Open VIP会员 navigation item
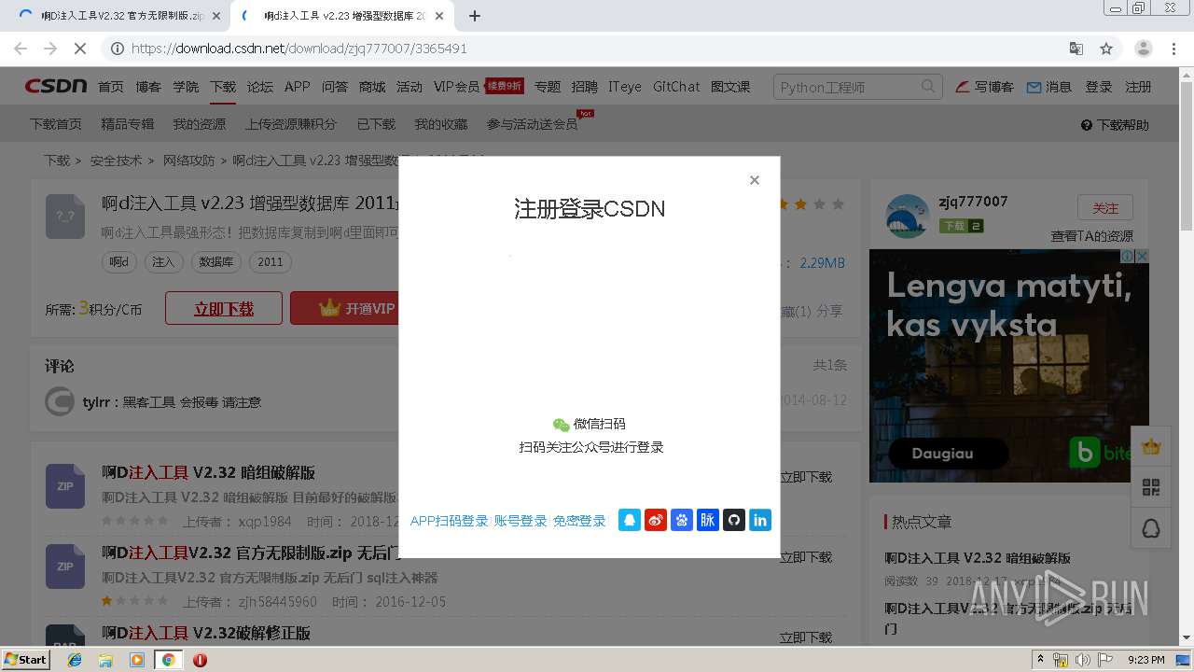 (x=456, y=87)
